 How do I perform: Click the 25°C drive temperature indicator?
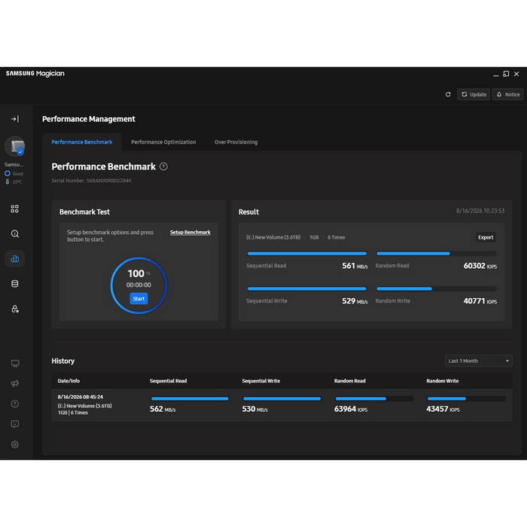point(14,182)
